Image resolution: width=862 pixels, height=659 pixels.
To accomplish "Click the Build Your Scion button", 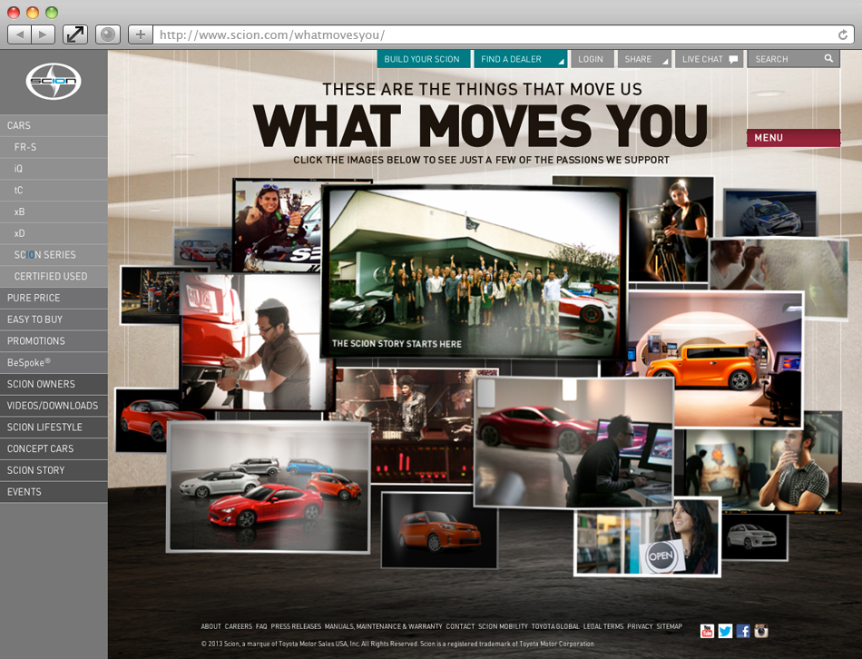I will 423,59.
